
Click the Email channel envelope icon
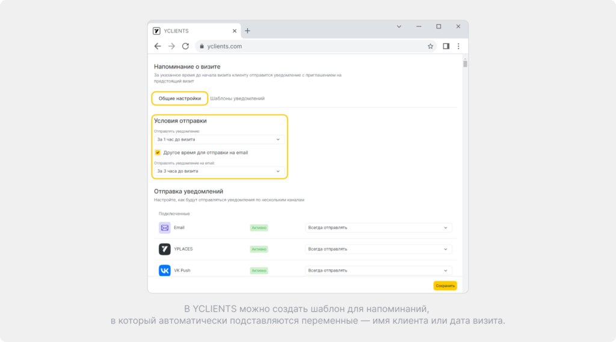(165, 228)
